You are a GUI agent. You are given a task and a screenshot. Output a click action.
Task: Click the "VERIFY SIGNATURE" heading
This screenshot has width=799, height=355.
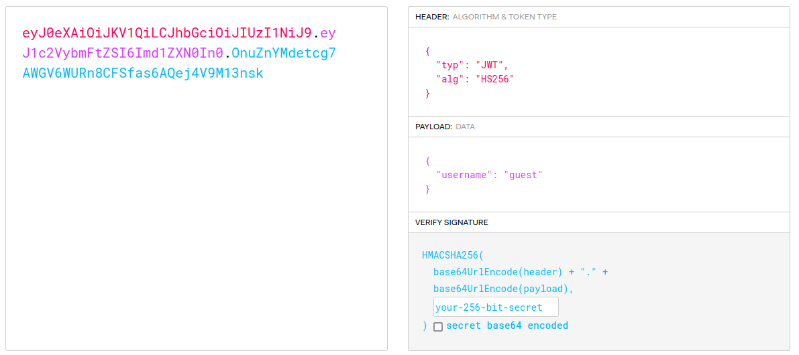coord(451,222)
